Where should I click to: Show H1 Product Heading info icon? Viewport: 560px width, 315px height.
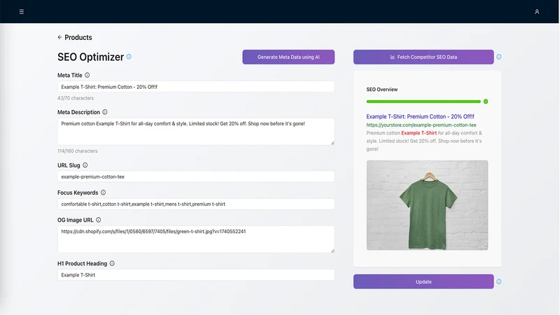[x=112, y=263]
